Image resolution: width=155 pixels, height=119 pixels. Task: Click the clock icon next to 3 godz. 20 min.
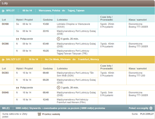point(58,88)
